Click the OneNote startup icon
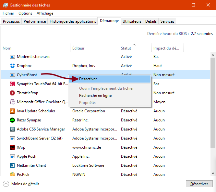The height and width of the screenshot is (192, 216). 12,102
